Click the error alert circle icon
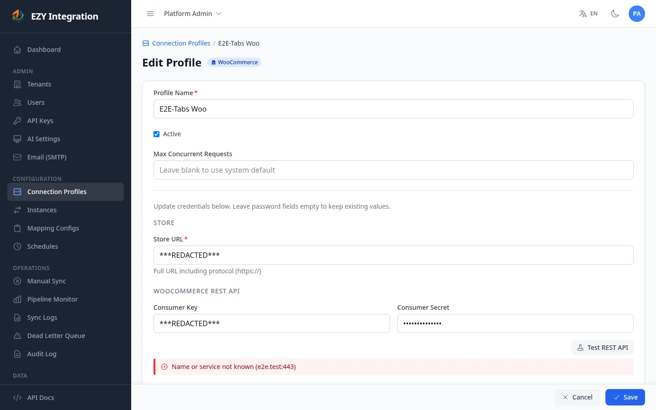 164,367
